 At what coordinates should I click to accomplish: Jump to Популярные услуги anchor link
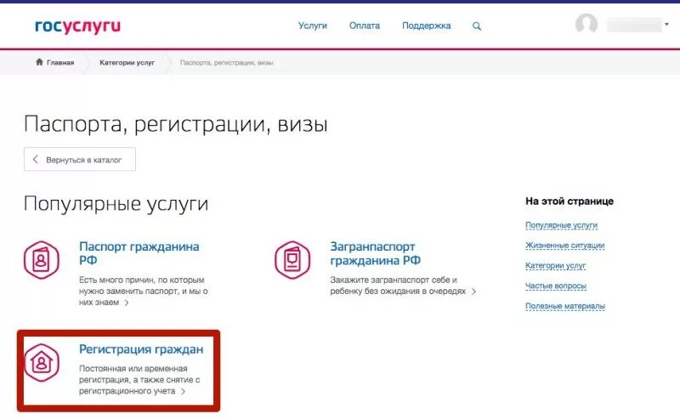click(x=561, y=225)
